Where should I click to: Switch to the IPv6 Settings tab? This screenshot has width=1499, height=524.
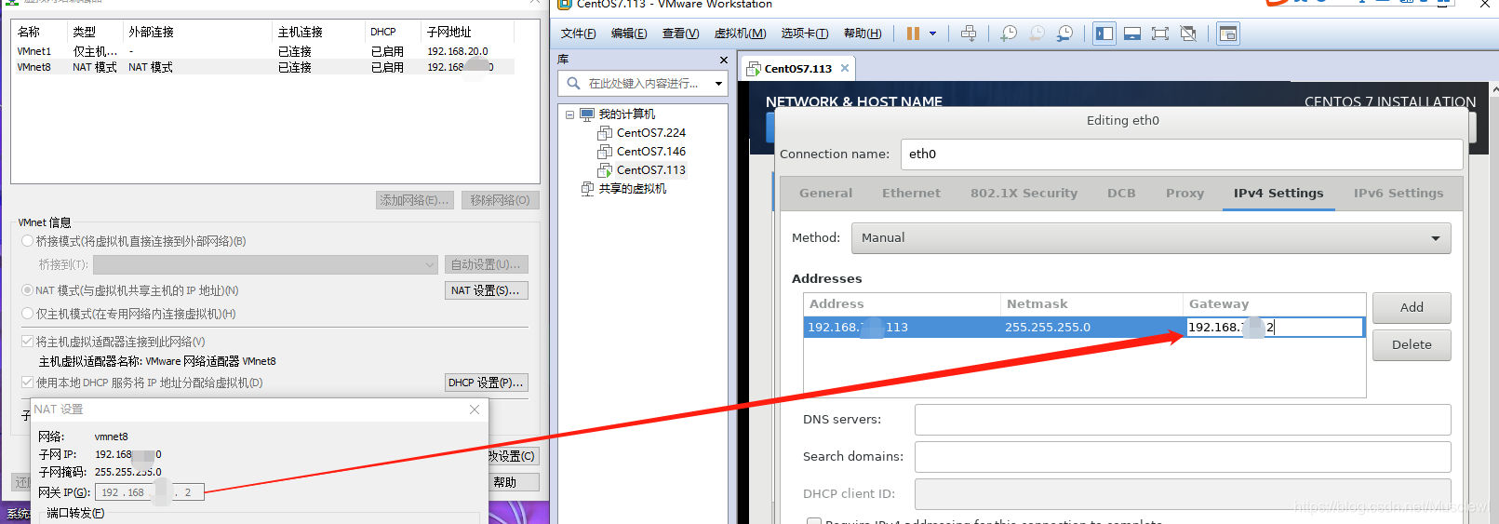1399,194
